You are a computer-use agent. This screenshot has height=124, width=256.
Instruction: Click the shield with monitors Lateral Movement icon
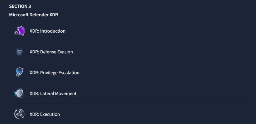click(19, 93)
